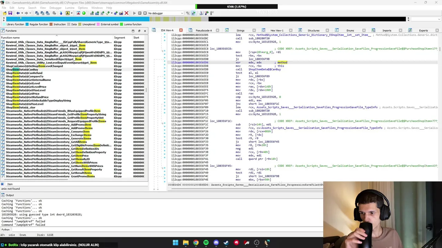Jump forward using the right arrow icon
Image resolution: width=442 pixels, height=248 pixels.
[x=26, y=13]
